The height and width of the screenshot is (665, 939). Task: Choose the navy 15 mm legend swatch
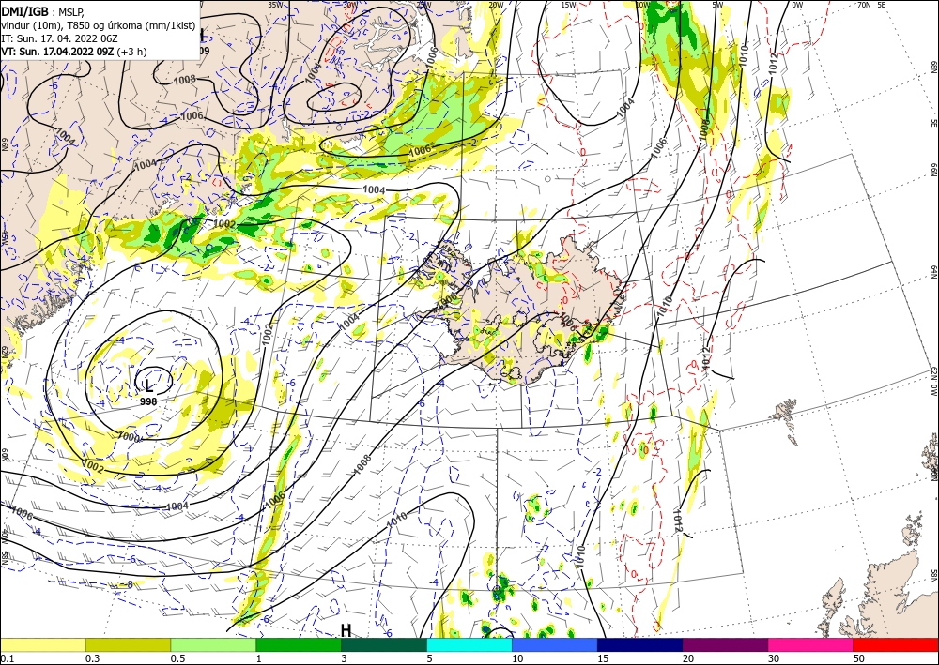[x=640, y=644]
